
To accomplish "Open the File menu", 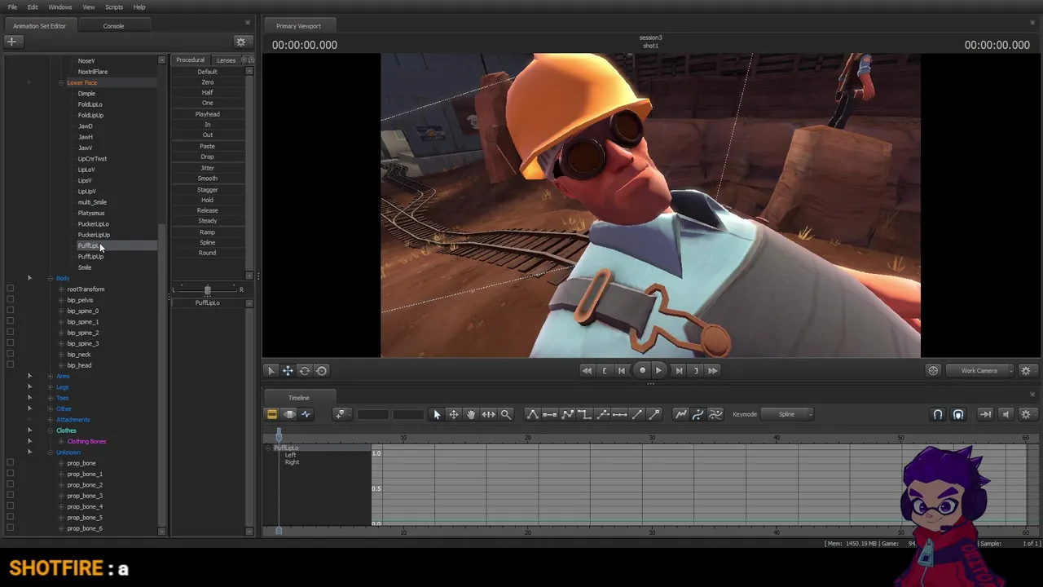I will click(x=12, y=7).
